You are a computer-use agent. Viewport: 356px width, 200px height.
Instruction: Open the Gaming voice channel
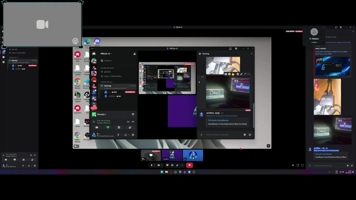click(x=23, y=61)
